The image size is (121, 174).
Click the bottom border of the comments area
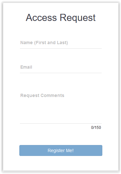pyautogui.click(x=61, y=123)
